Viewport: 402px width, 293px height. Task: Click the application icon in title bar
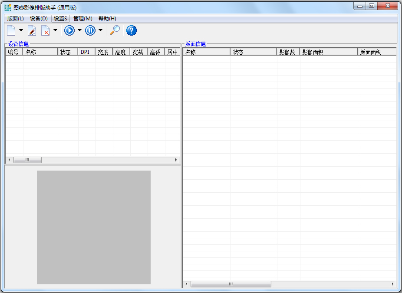(x=8, y=8)
